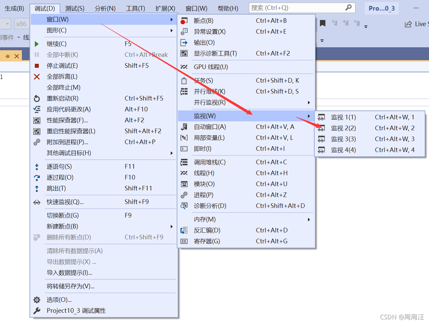Viewport: 429px width, 323px height.
Task: Click the Breakpoints red dot icon
Action: point(184,21)
